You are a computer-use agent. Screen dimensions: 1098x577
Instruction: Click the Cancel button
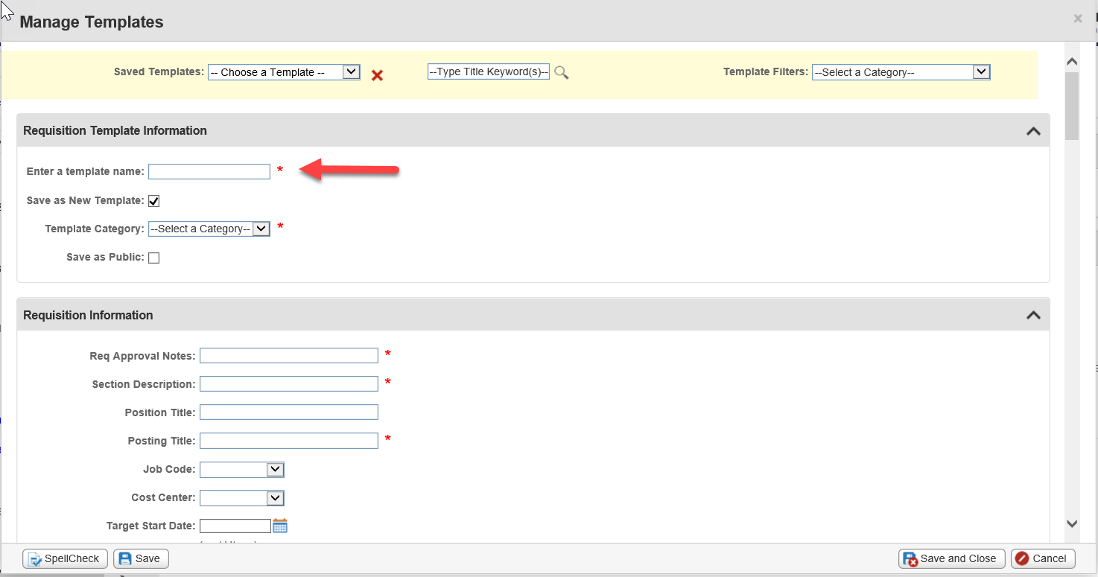pyautogui.click(x=1042, y=558)
